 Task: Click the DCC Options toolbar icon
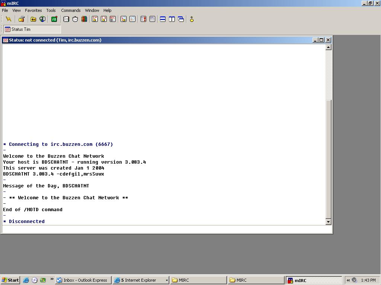point(113,19)
